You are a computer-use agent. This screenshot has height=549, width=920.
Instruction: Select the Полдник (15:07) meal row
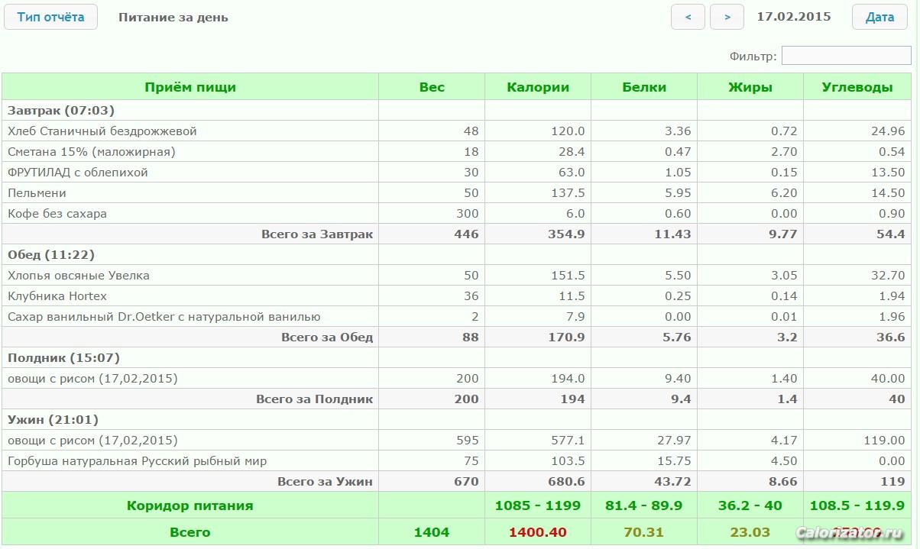(64, 358)
